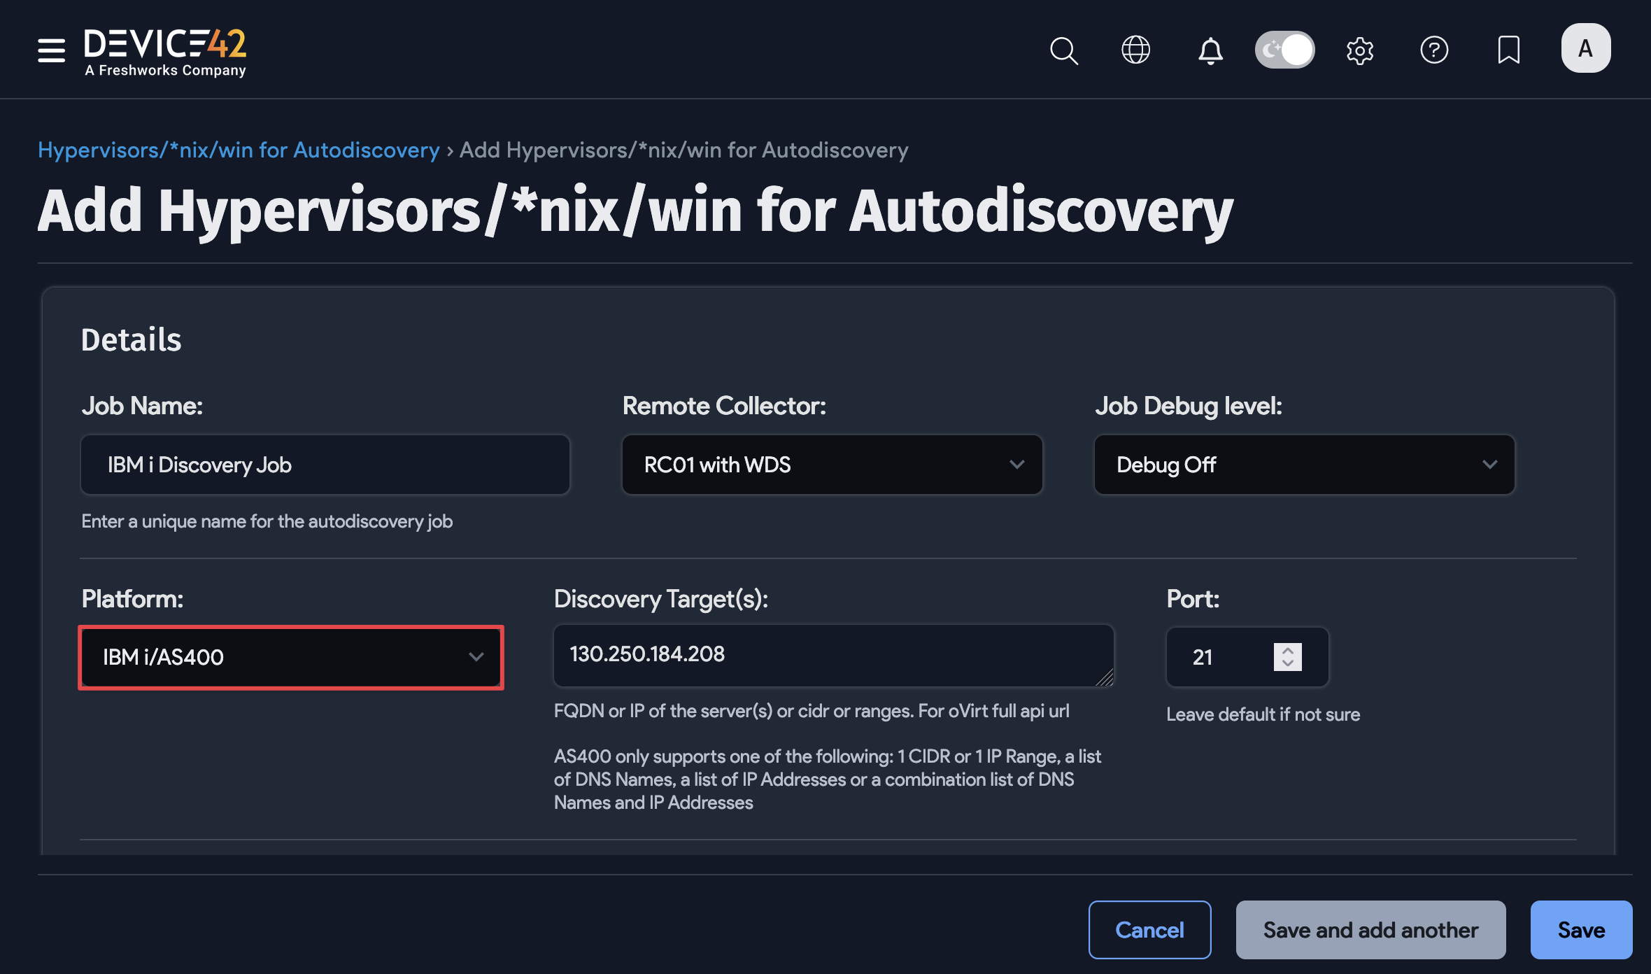Open the Platform IBM i/AS400 dropdown
This screenshot has width=1651, height=974.
291,657
